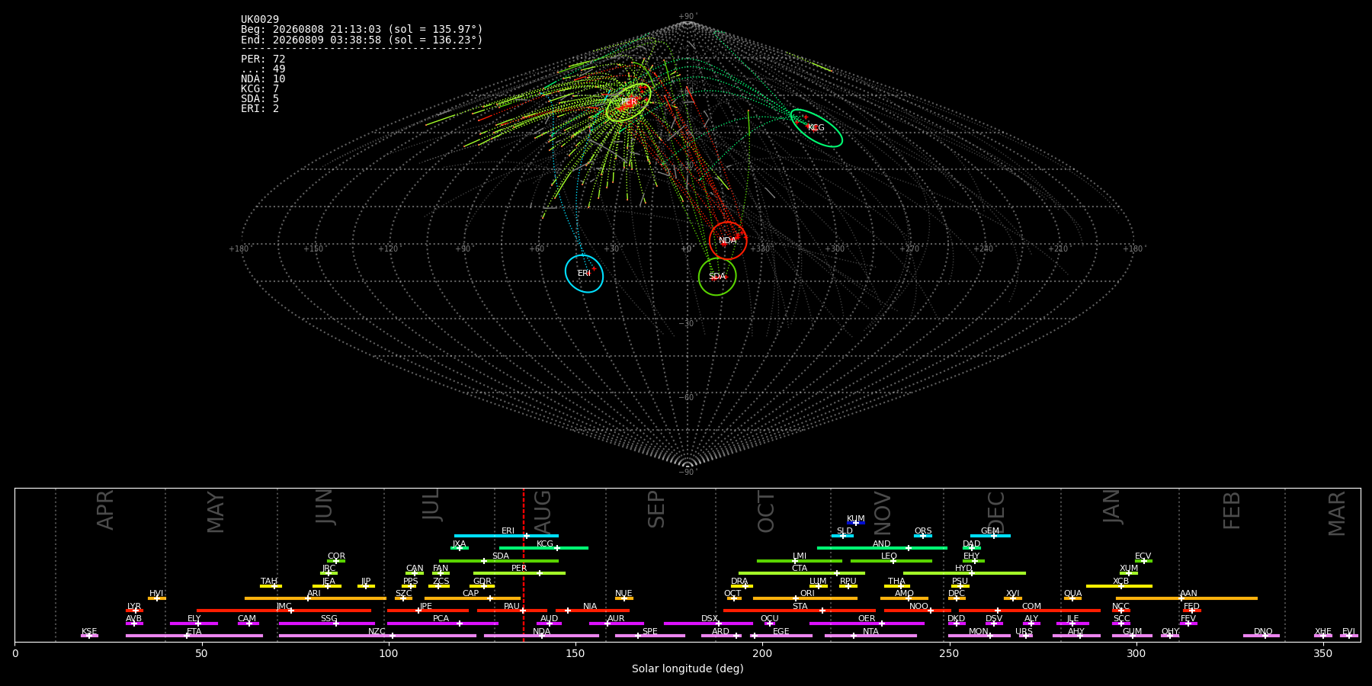
Task: Click the KCG radiant ellipse on the sky map
Action: click(816, 128)
